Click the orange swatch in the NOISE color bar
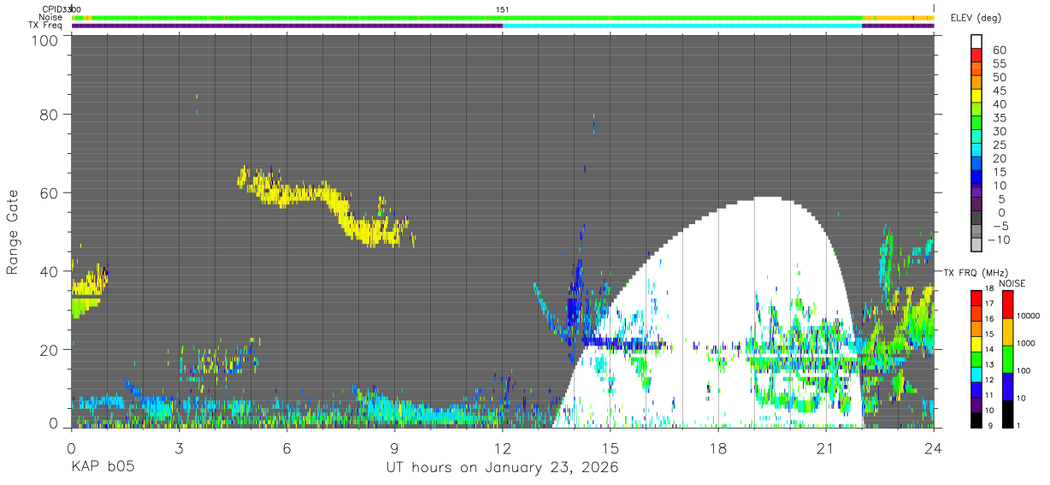Image resolution: width=1050 pixels, height=485 pixels. (1007, 332)
